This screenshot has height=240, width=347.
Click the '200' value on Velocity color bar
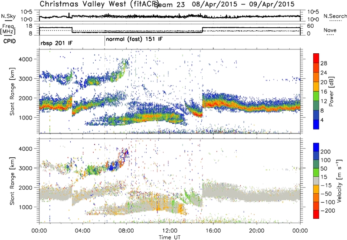pos(326,152)
